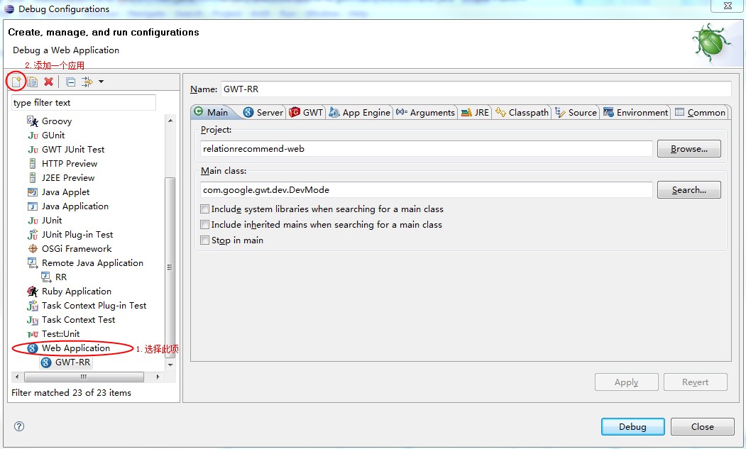Select the Java Application entry
Viewport: 746px width, 449px height.
click(x=75, y=206)
